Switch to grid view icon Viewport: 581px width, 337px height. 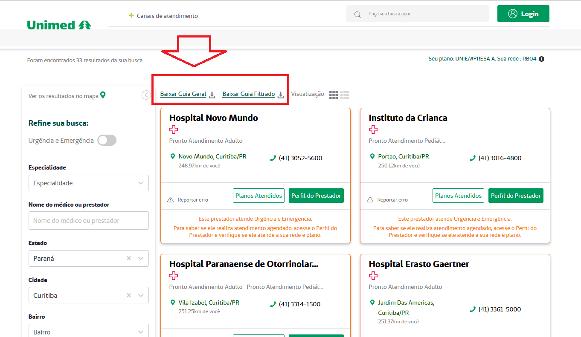coord(334,95)
